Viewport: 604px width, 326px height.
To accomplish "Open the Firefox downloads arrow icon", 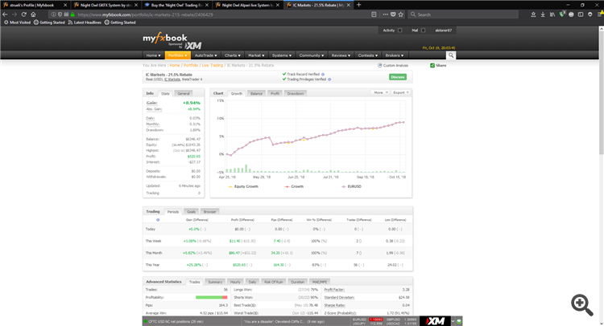I will point(543,14).
